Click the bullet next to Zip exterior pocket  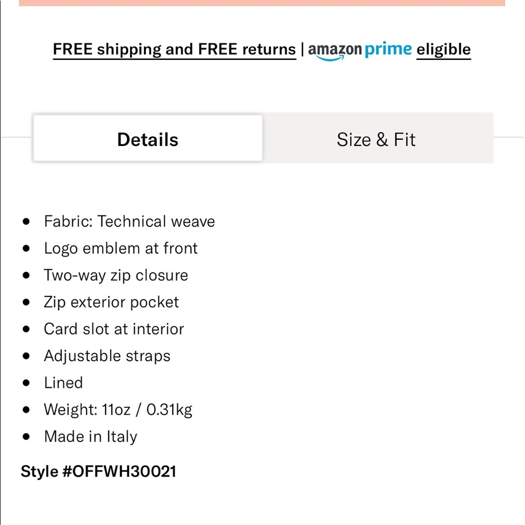26,302
